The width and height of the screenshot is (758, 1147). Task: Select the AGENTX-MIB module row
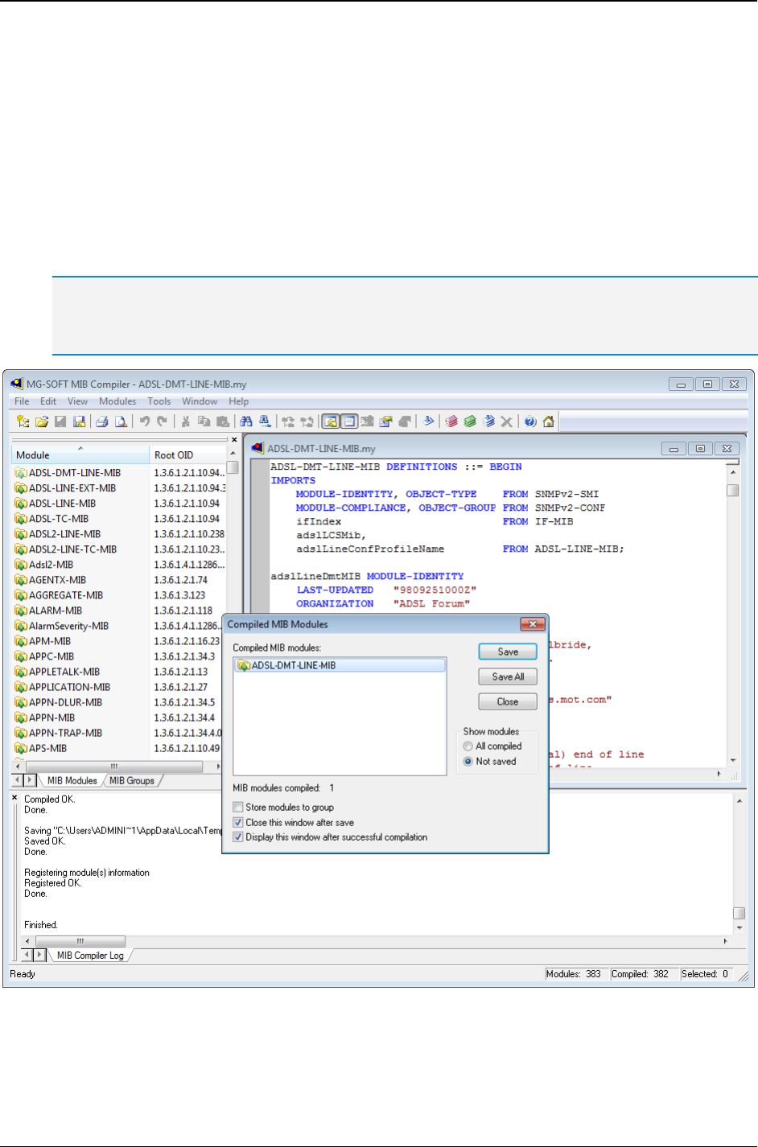pos(57,580)
